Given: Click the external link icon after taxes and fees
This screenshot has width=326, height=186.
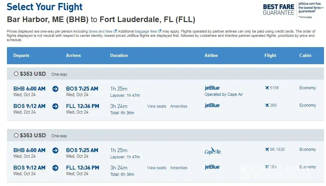Looking at the screenshot, I should click(115, 31).
